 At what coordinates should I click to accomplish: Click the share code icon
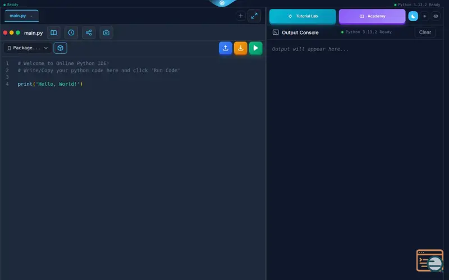pyautogui.click(x=89, y=32)
